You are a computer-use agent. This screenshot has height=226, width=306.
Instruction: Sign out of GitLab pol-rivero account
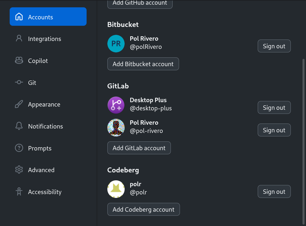(x=274, y=130)
